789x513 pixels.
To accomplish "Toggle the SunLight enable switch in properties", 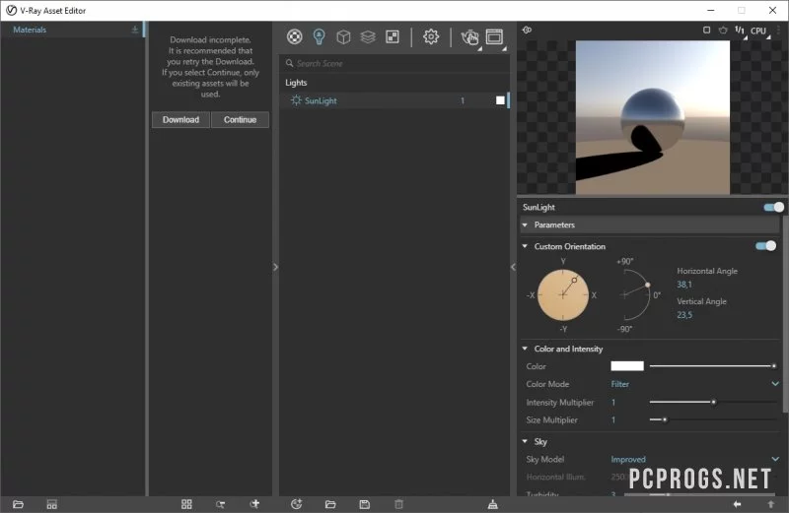I will 773,207.
